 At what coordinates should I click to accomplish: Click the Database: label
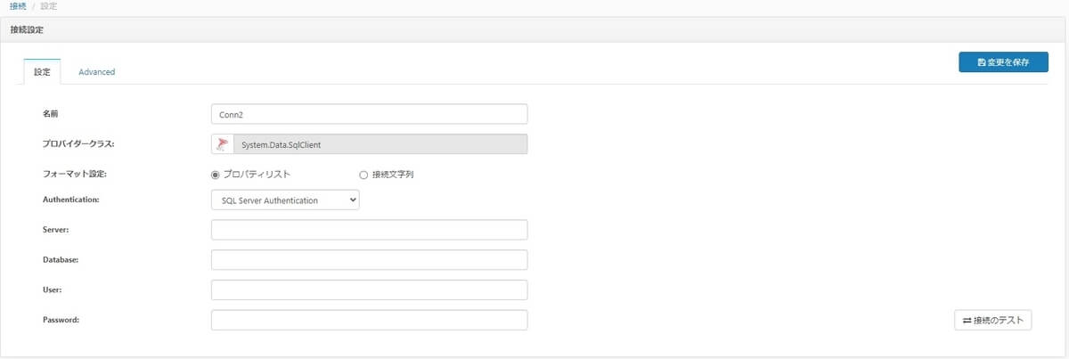coord(61,260)
